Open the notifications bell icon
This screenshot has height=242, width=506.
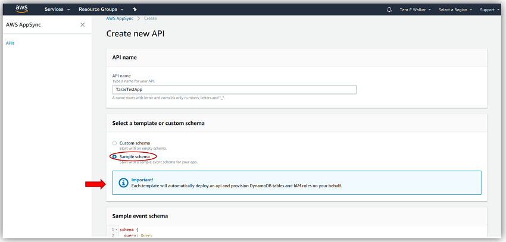(389, 10)
